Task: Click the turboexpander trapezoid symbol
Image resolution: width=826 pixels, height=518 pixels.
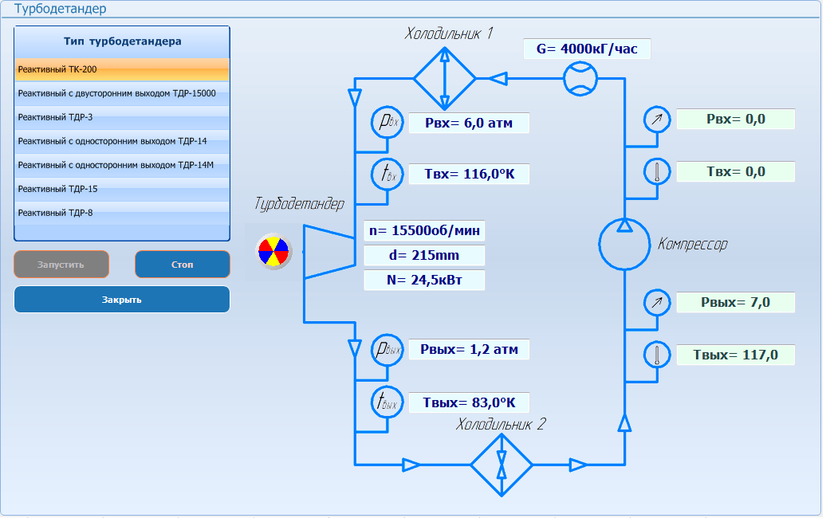Action: tap(329, 252)
